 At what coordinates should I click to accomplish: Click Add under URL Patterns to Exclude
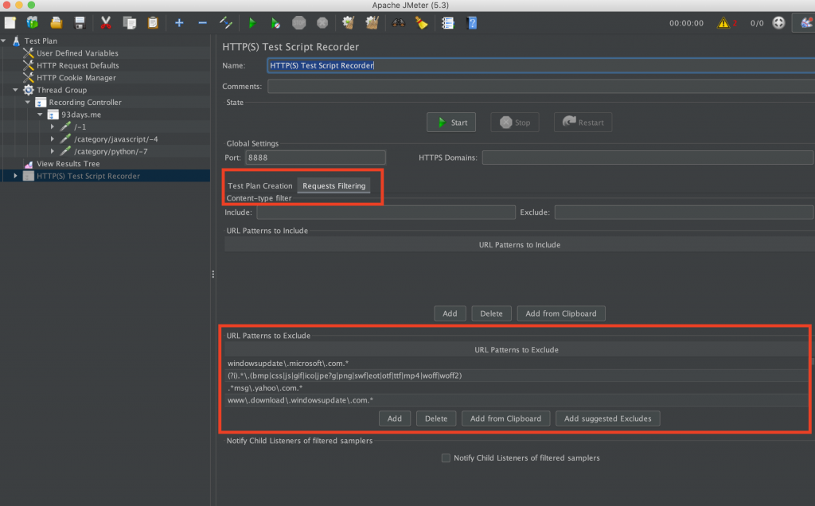[395, 418]
